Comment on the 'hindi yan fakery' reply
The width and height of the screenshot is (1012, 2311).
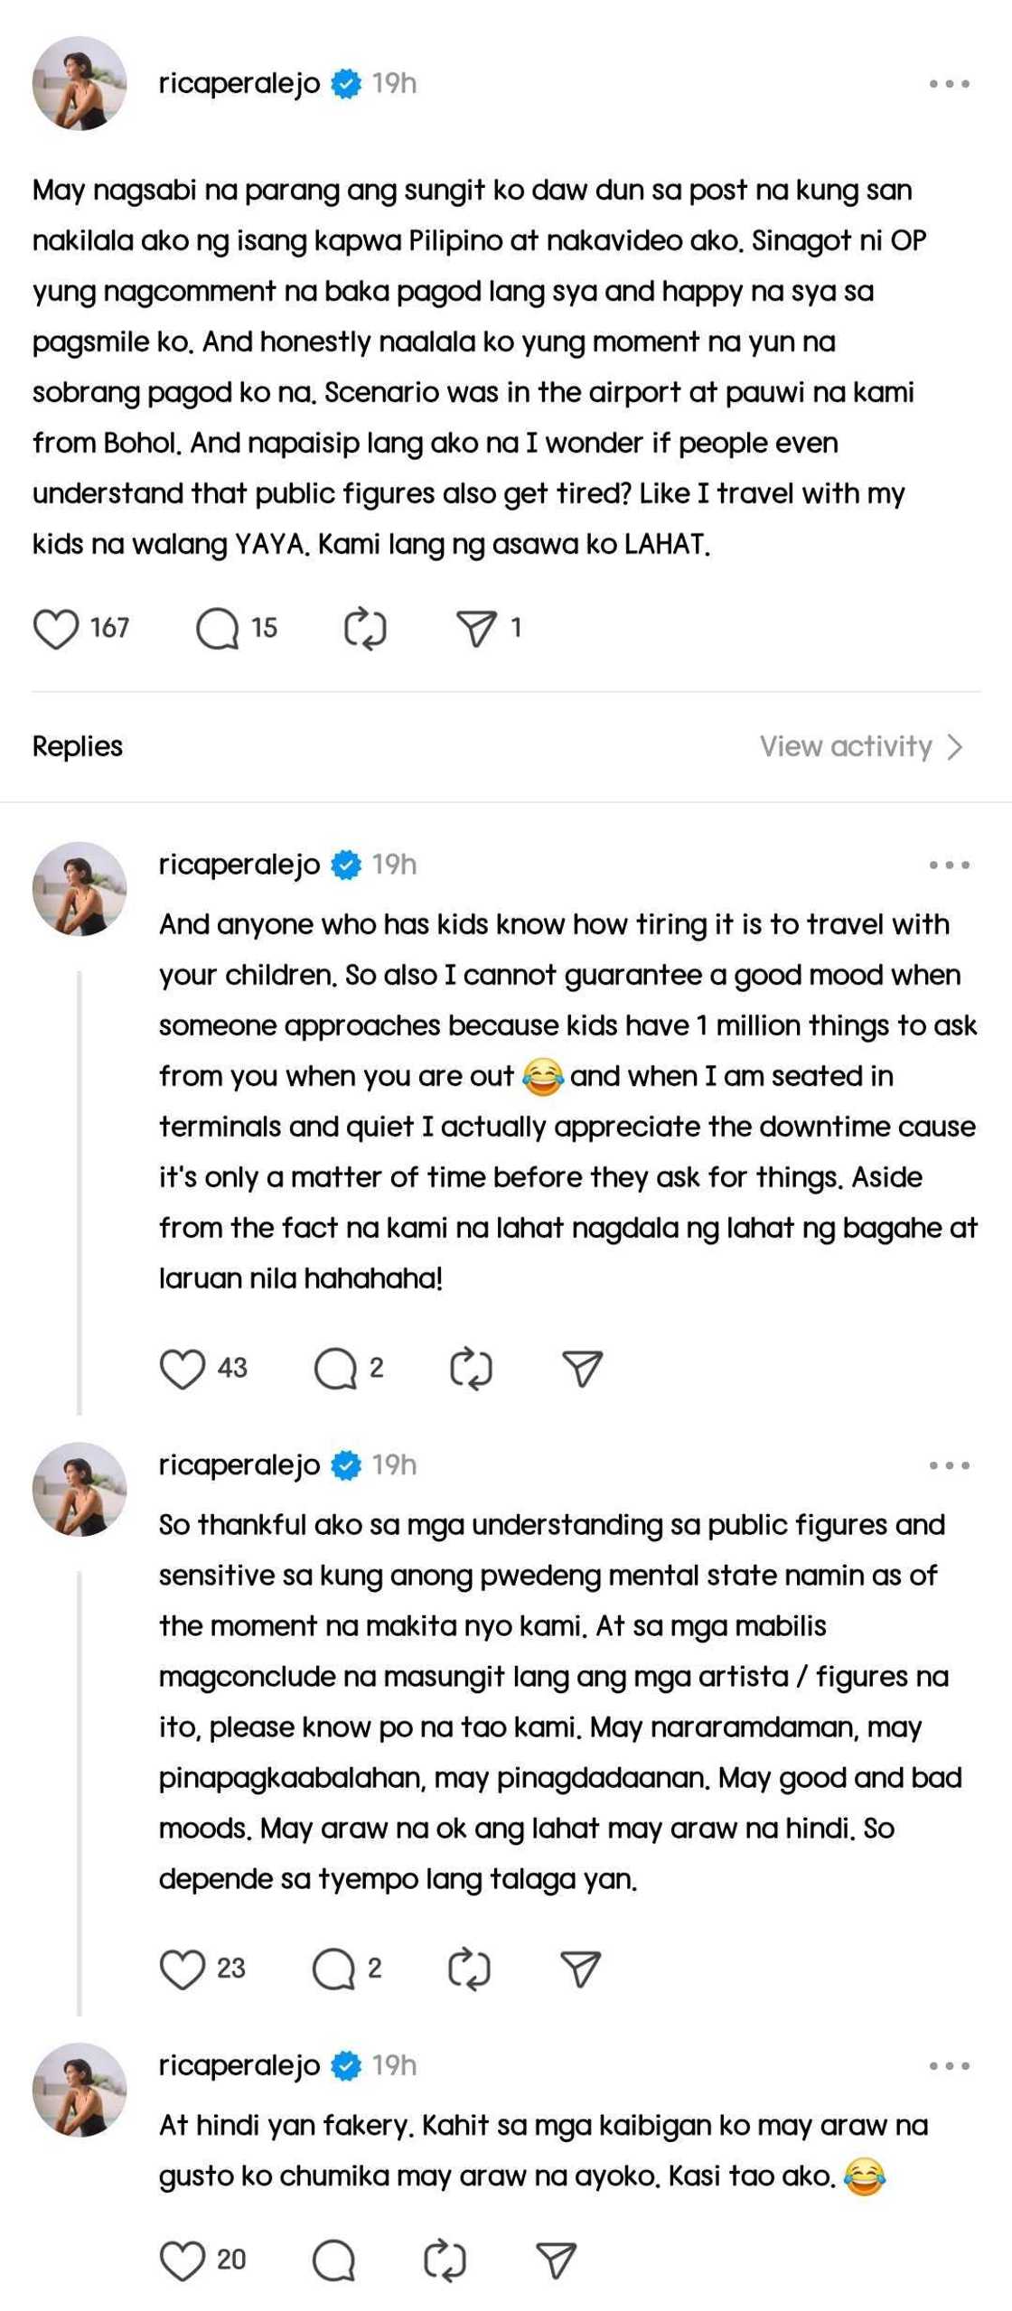(333, 2260)
